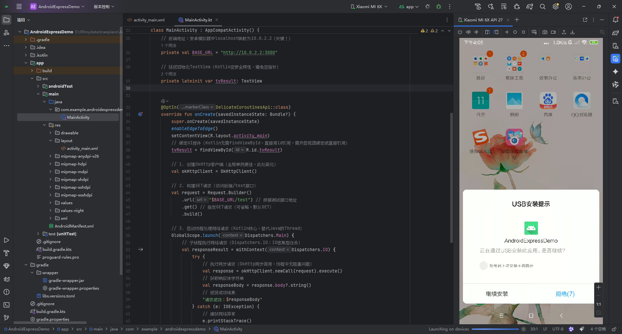Open Search Everywhere magnifier icon
The height and width of the screenshot is (334, 622).
point(543,6)
